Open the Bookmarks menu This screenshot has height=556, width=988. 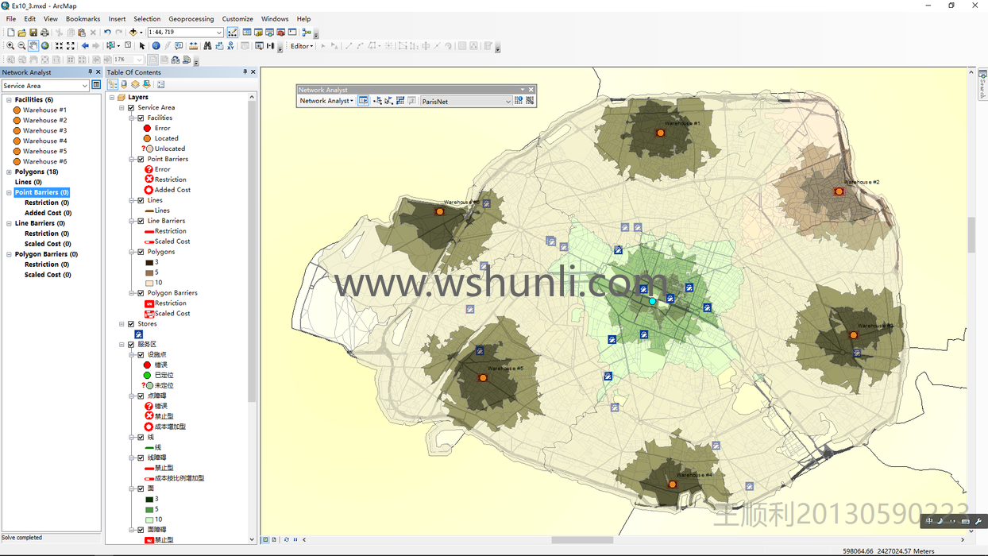(x=83, y=19)
